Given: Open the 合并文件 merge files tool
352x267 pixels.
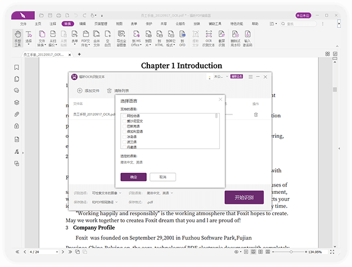Looking at the screenshot, I should click(x=97, y=38).
